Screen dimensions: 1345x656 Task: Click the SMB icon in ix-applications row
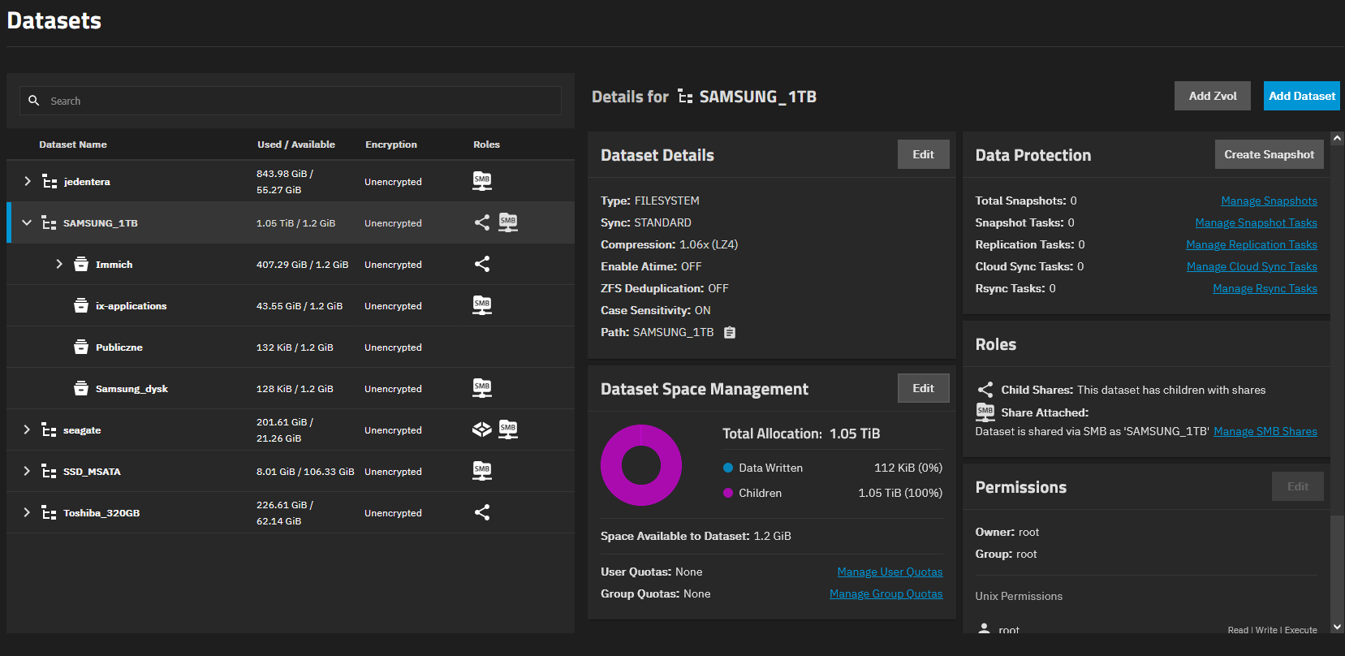(482, 305)
